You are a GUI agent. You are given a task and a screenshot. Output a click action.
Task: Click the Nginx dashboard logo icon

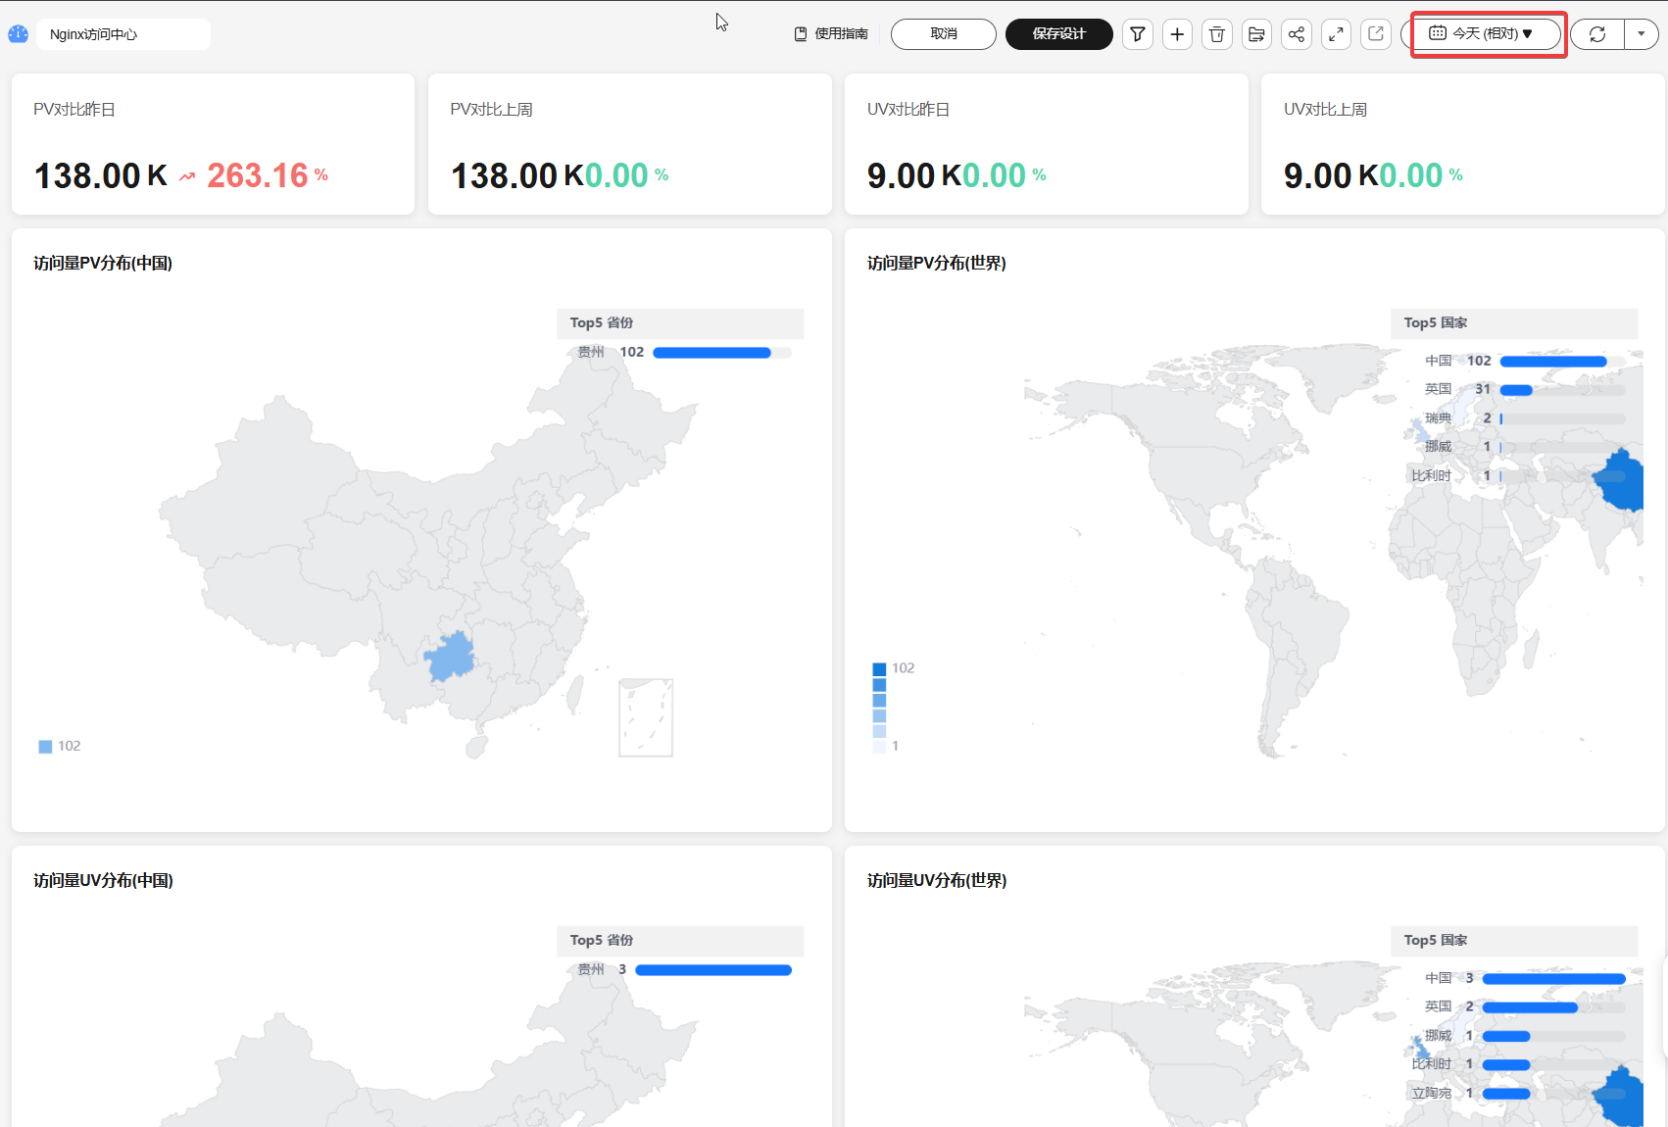tap(18, 34)
